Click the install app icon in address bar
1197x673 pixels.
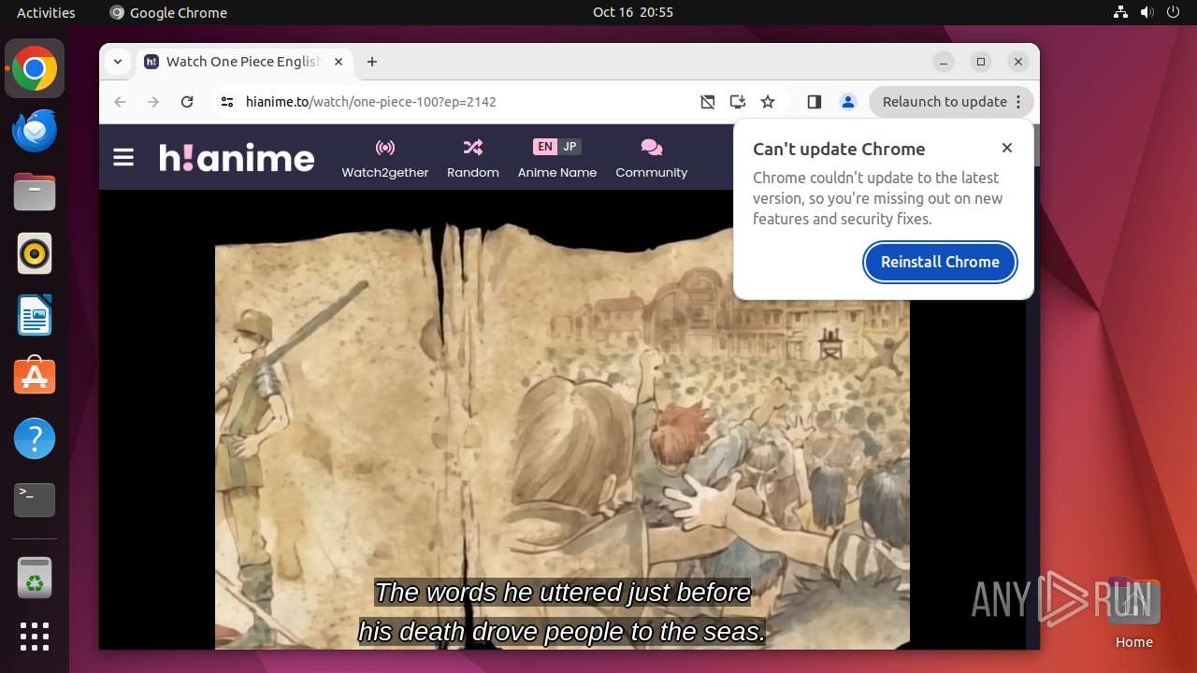pyautogui.click(x=738, y=102)
